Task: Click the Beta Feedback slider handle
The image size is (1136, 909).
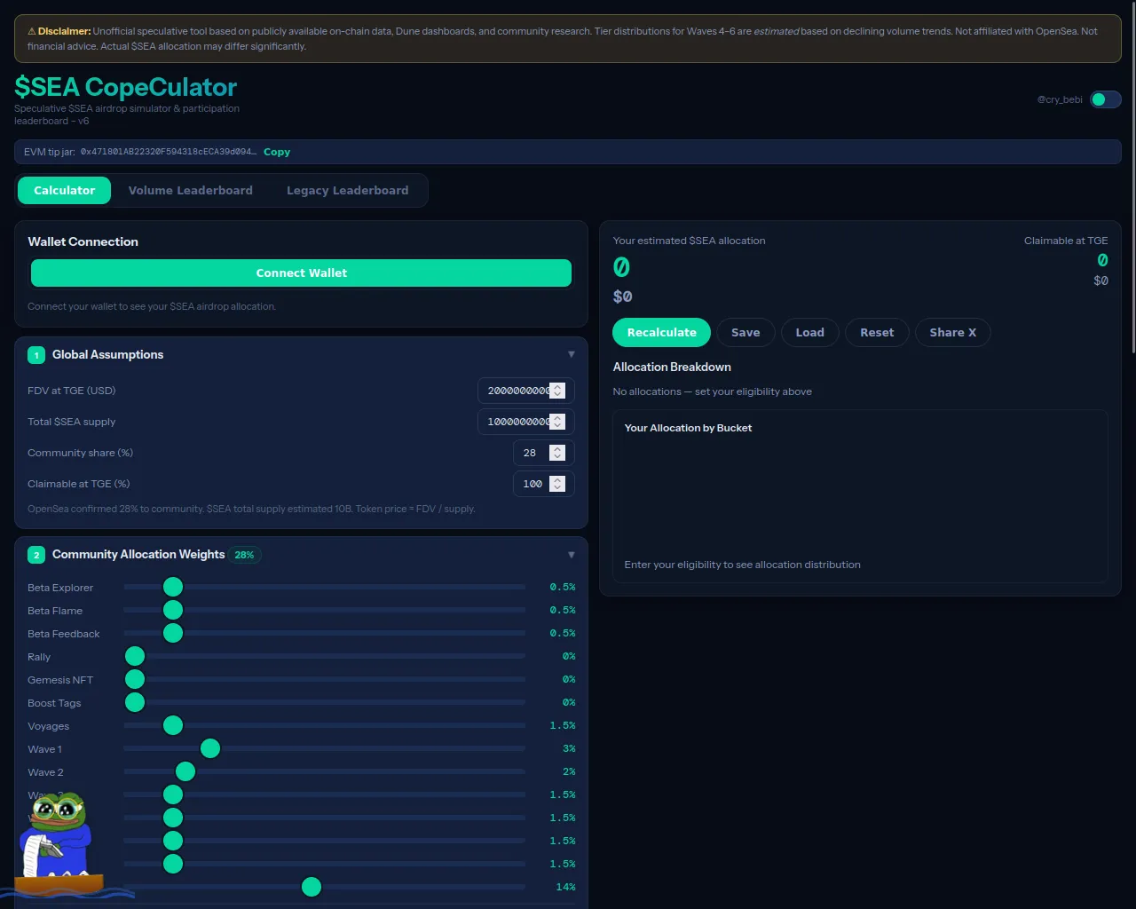Action: click(x=173, y=633)
